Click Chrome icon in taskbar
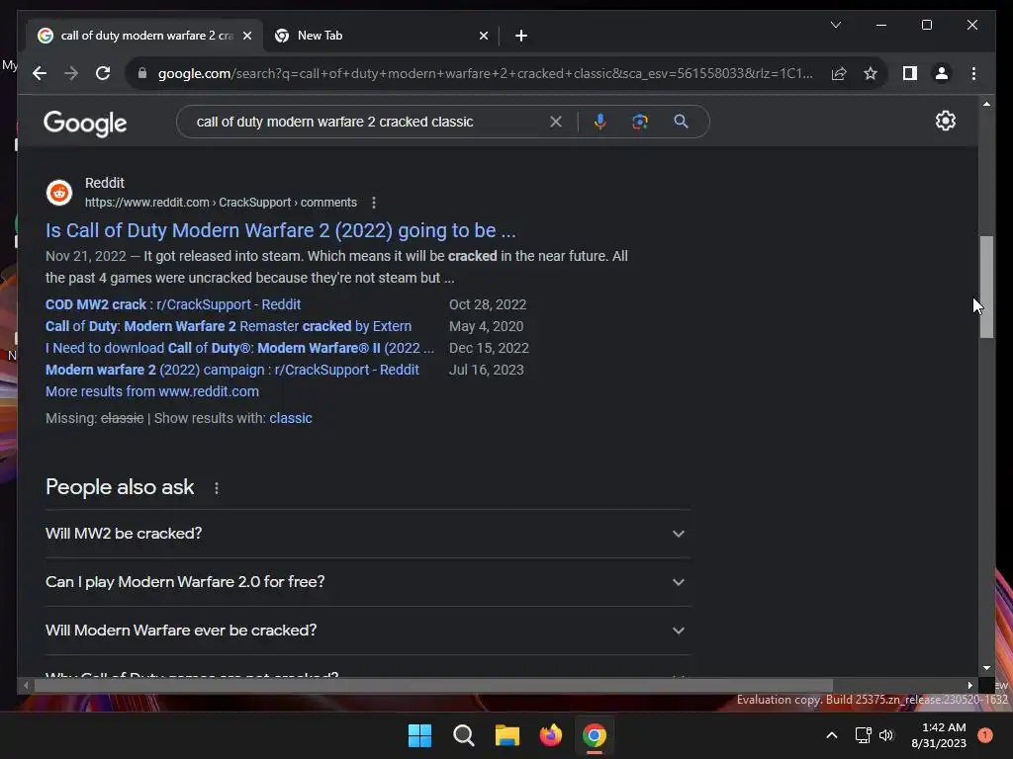1013x759 pixels. [594, 735]
